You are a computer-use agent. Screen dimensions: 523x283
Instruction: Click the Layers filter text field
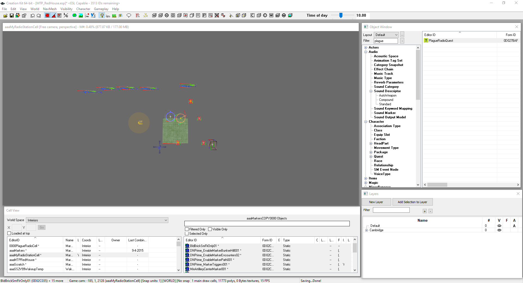pos(391,210)
